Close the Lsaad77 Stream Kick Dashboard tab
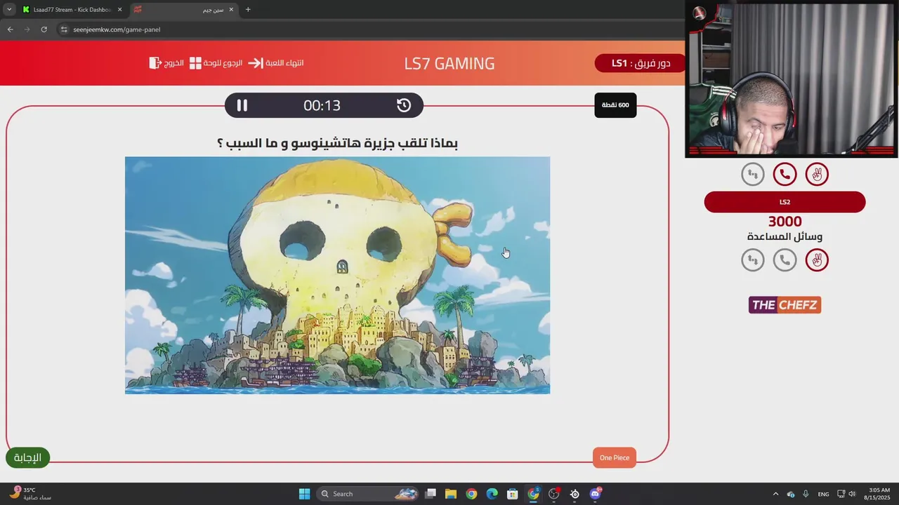Image resolution: width=899 pixels, height=505 pixels. pos(119,10)
